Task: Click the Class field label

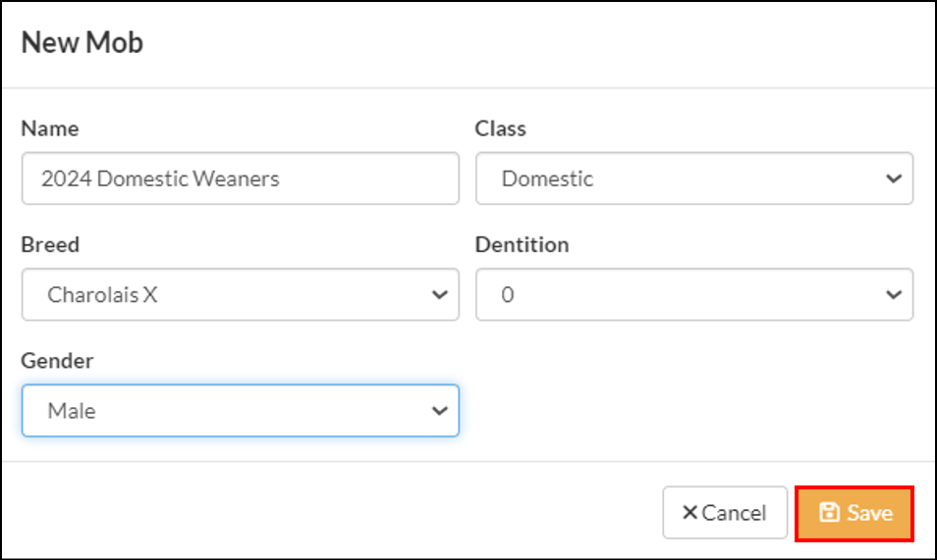Action: (500, 128)
